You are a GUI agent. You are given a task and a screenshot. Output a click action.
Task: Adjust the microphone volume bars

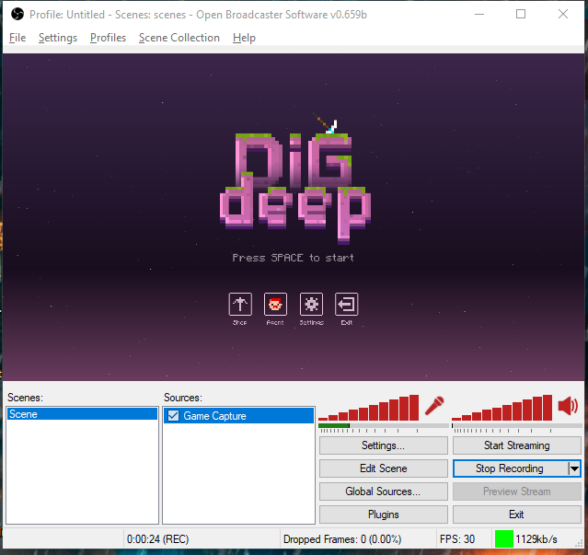click(369, 408)
